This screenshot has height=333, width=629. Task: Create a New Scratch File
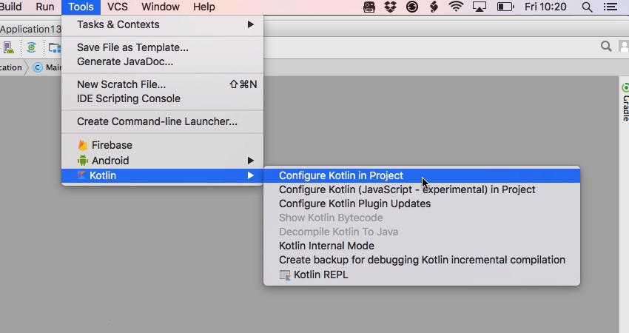click(x=162, y=84)
